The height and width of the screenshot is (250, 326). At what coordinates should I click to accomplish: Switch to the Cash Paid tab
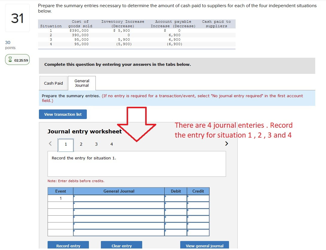[x=53, y=83]
